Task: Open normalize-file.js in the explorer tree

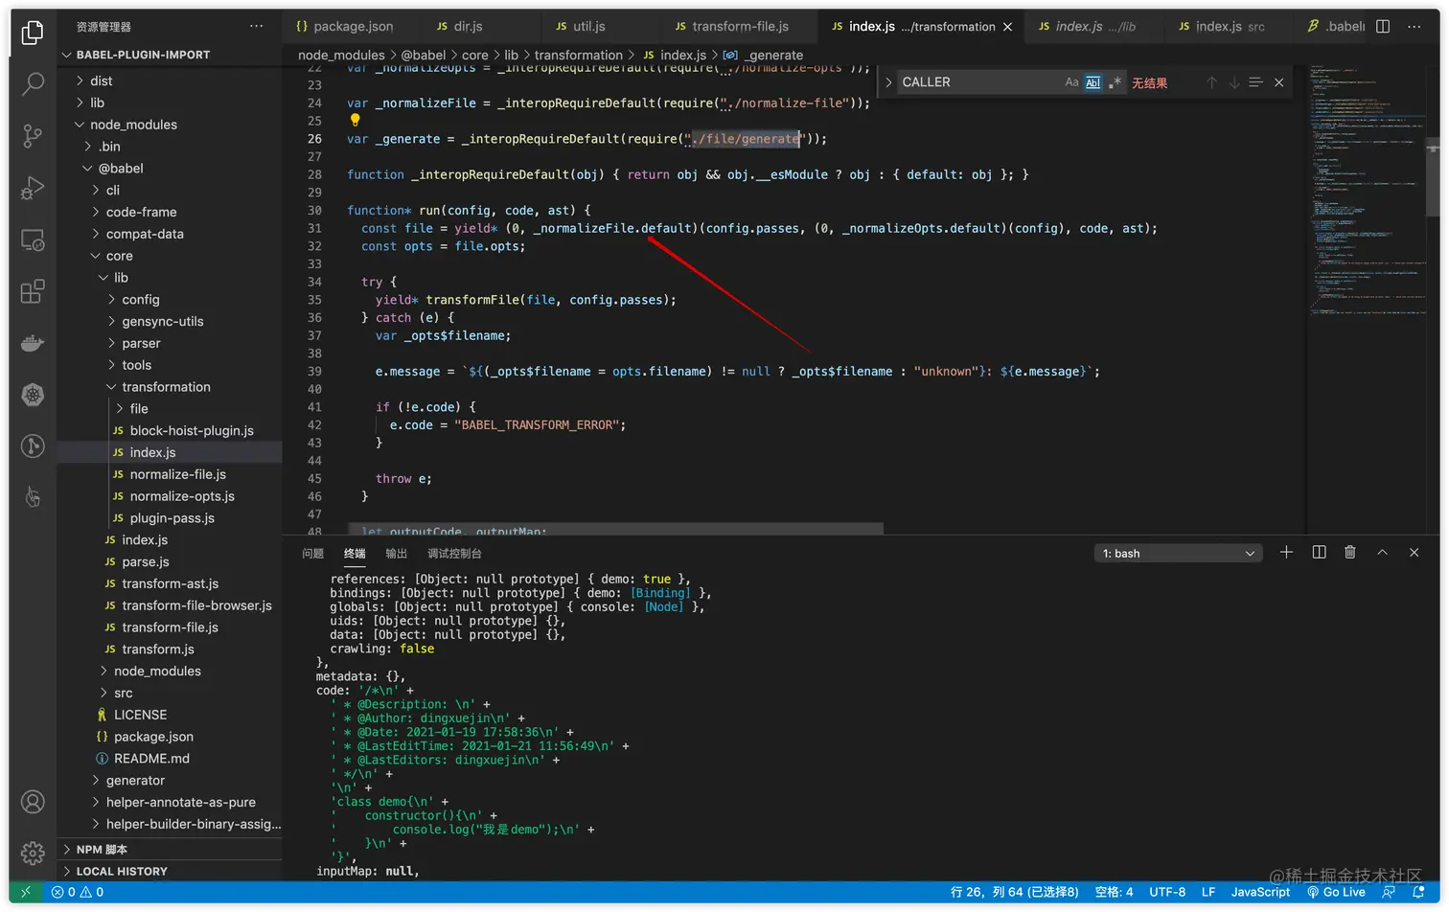Action: point(177,474)
